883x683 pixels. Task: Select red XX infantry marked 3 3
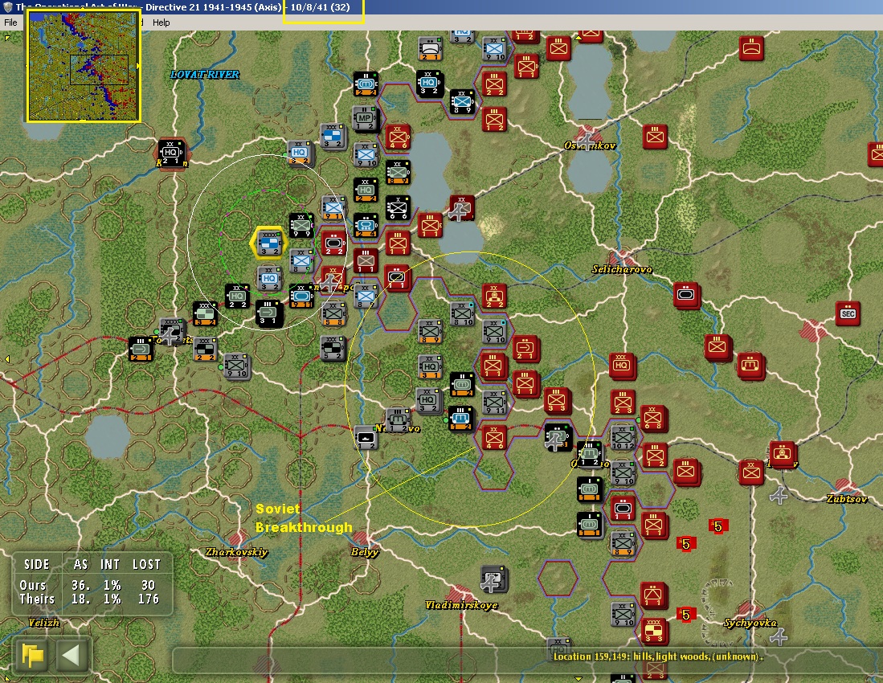pos(557,401)
